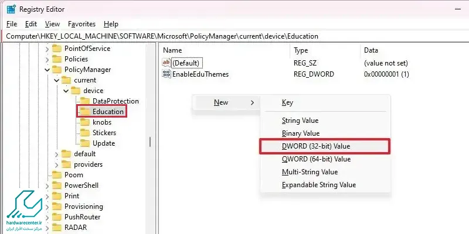Click the registry path address bar
This screenshot has height=234, width=469.
(236, 36)
